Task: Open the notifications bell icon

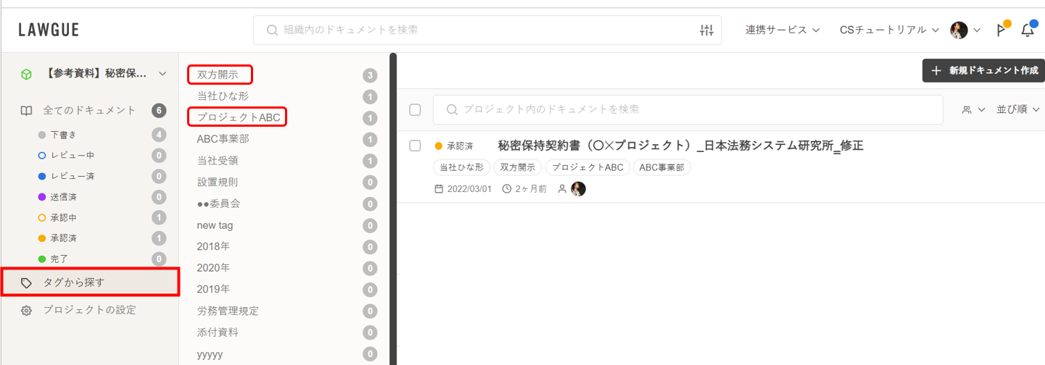Action: coord(1027,30)
